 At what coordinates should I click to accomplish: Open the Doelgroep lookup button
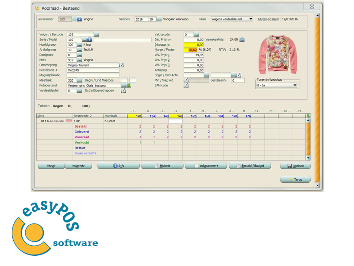pyautogui.click(x=79, y=55)
